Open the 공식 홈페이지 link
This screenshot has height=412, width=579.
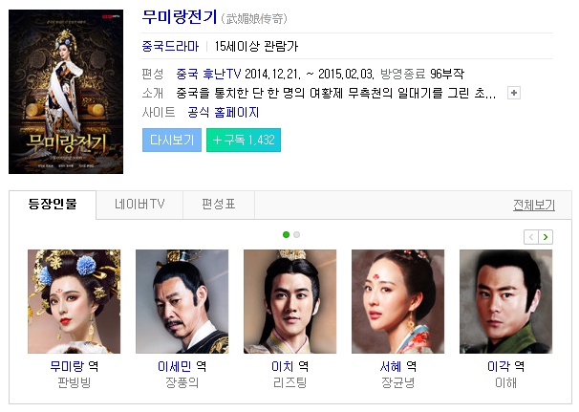pyautogui.click(x=224, y=113)
